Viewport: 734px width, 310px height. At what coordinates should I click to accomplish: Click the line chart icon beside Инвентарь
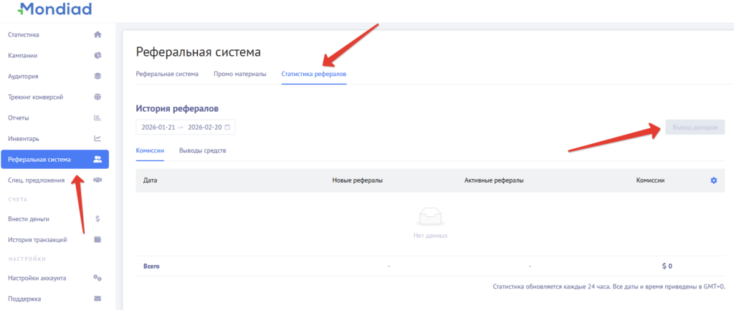pos(97,138)
